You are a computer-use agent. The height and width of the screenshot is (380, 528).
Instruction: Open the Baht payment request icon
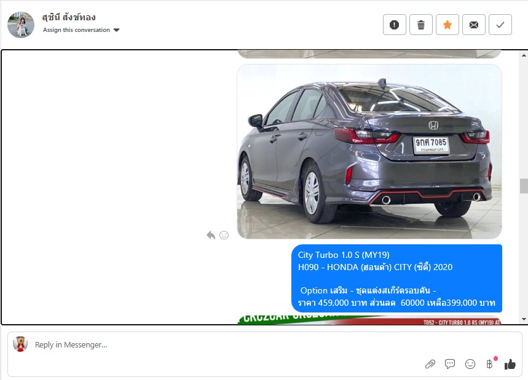tap(490, 364)
